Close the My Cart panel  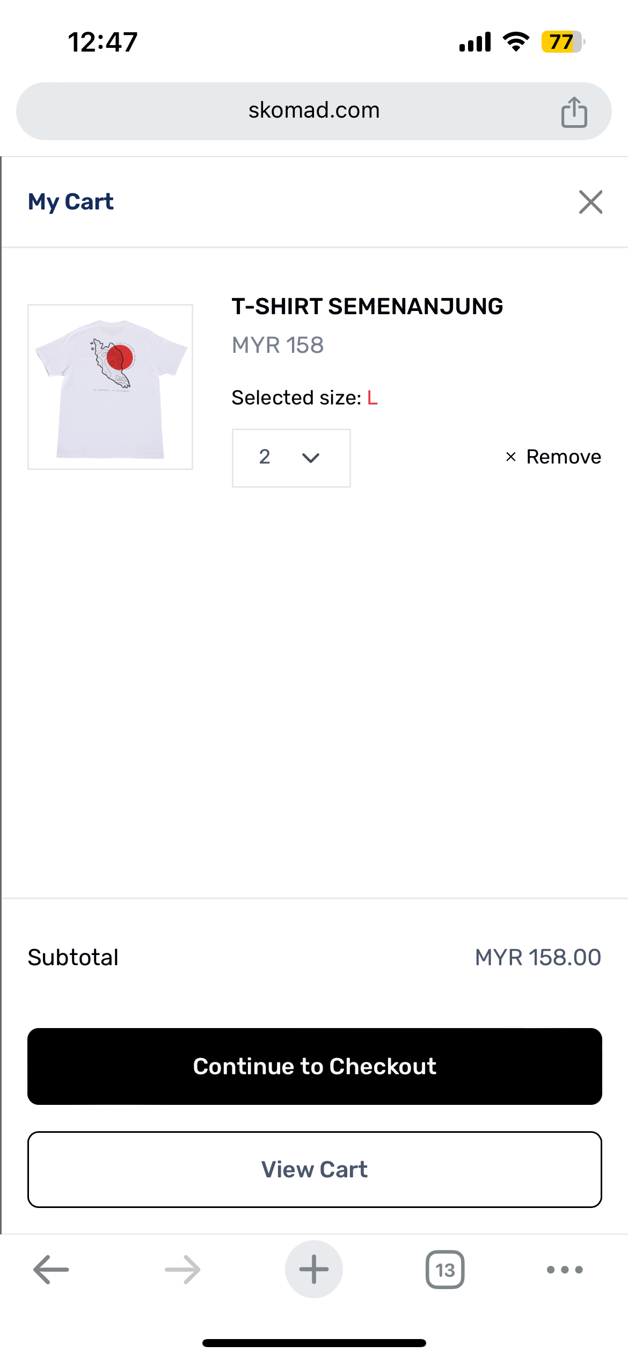coord(590,202)
